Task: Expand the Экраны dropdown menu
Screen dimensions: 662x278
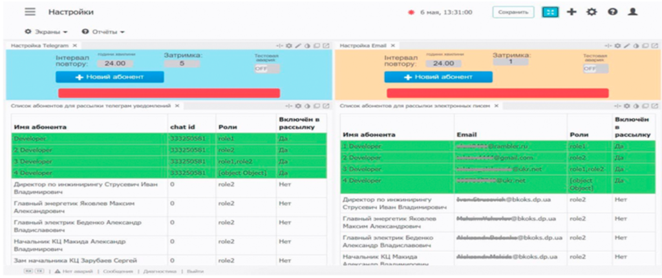Action: pyautogui.click(x=46, y=32)
